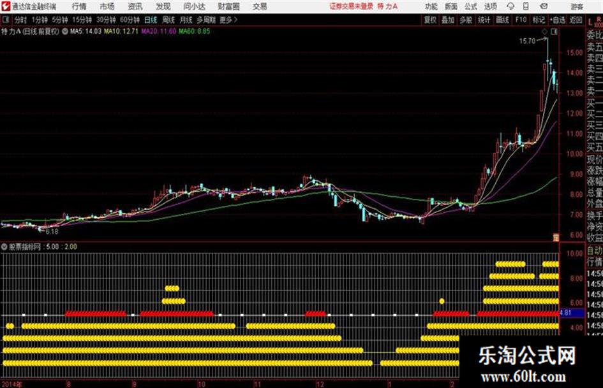Screen dimensions: 603x388
Task: Open the 问小达 menu
Action: click(x=194, y=6)
